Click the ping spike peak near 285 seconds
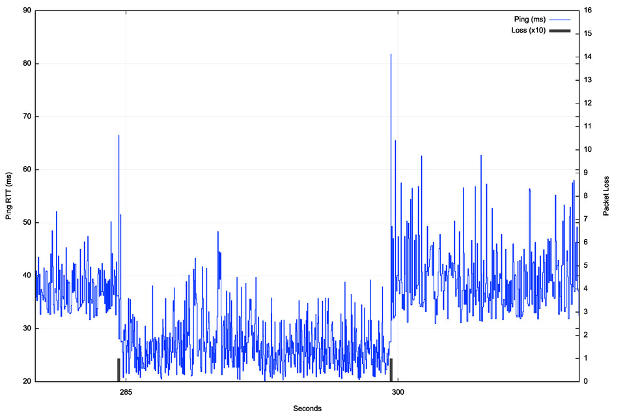625x417 pixels. click(118, 136)
